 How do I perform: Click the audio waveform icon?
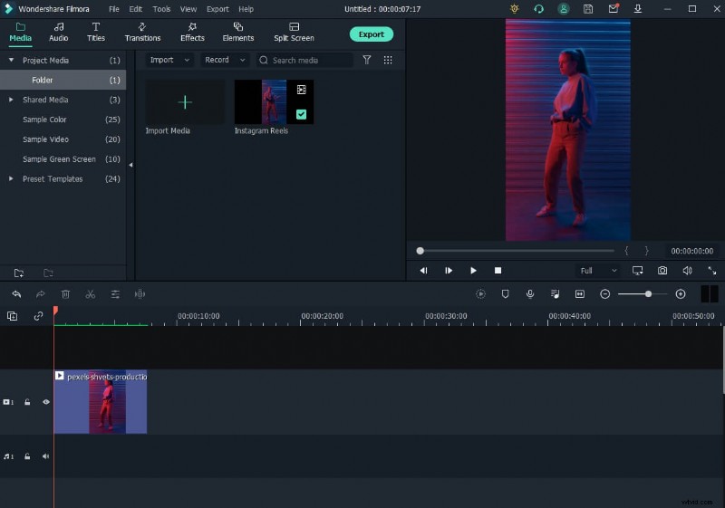[x=140, y=293]
